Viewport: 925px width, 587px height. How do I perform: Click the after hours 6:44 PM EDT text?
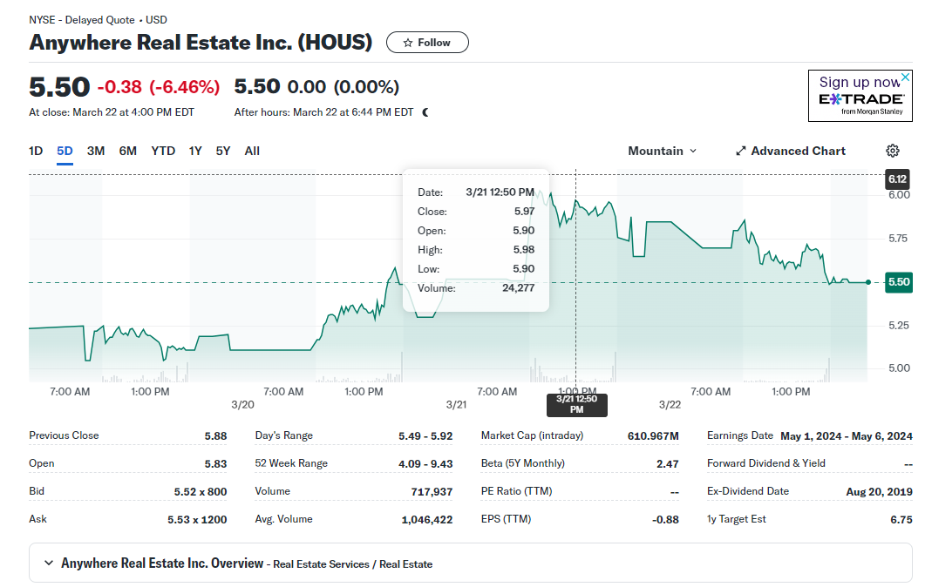[323, 112]
